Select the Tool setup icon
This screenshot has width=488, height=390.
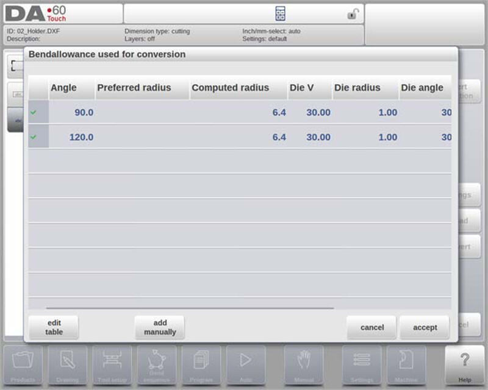(x=112, y=364)
